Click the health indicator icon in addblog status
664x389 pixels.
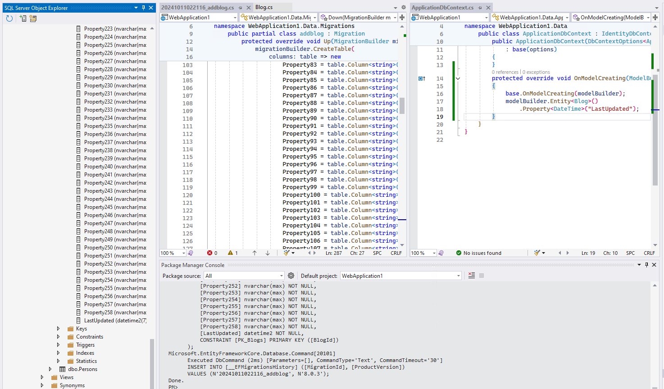click(191, 253)
